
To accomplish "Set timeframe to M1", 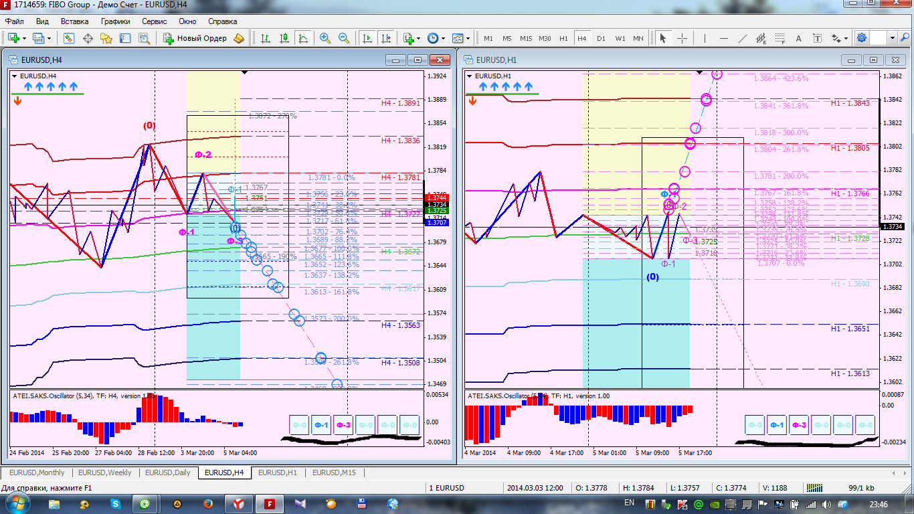I will coord(488,38).
